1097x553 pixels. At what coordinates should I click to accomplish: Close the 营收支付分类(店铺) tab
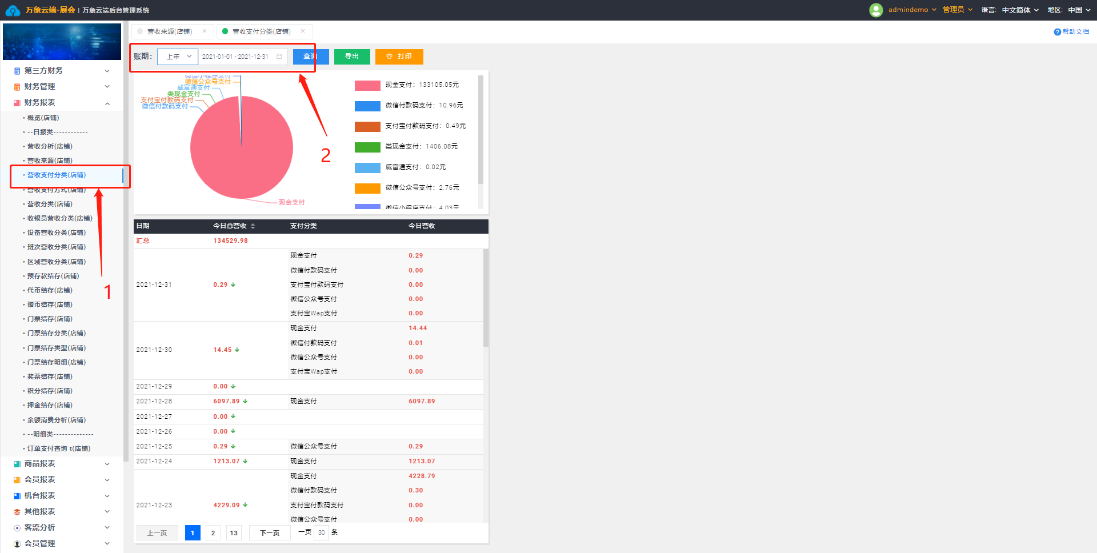[x=303, y=31]
